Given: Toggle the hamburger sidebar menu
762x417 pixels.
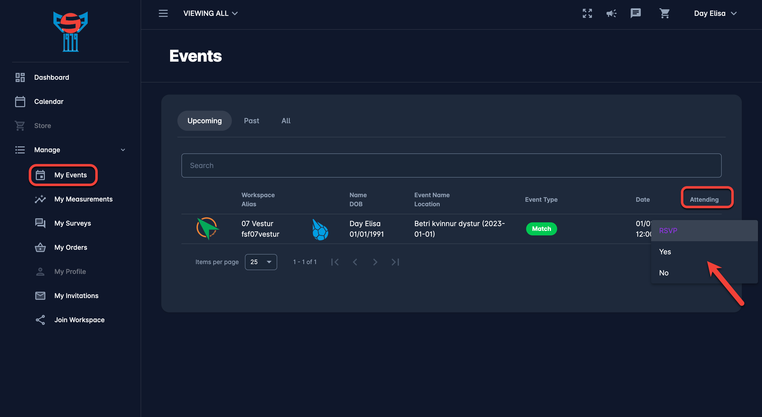Looking at the screenshot, I should 163,13.
